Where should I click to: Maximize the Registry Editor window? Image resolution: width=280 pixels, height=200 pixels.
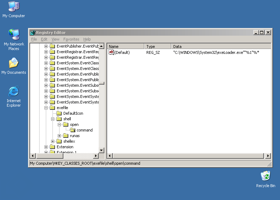[261, 33]
